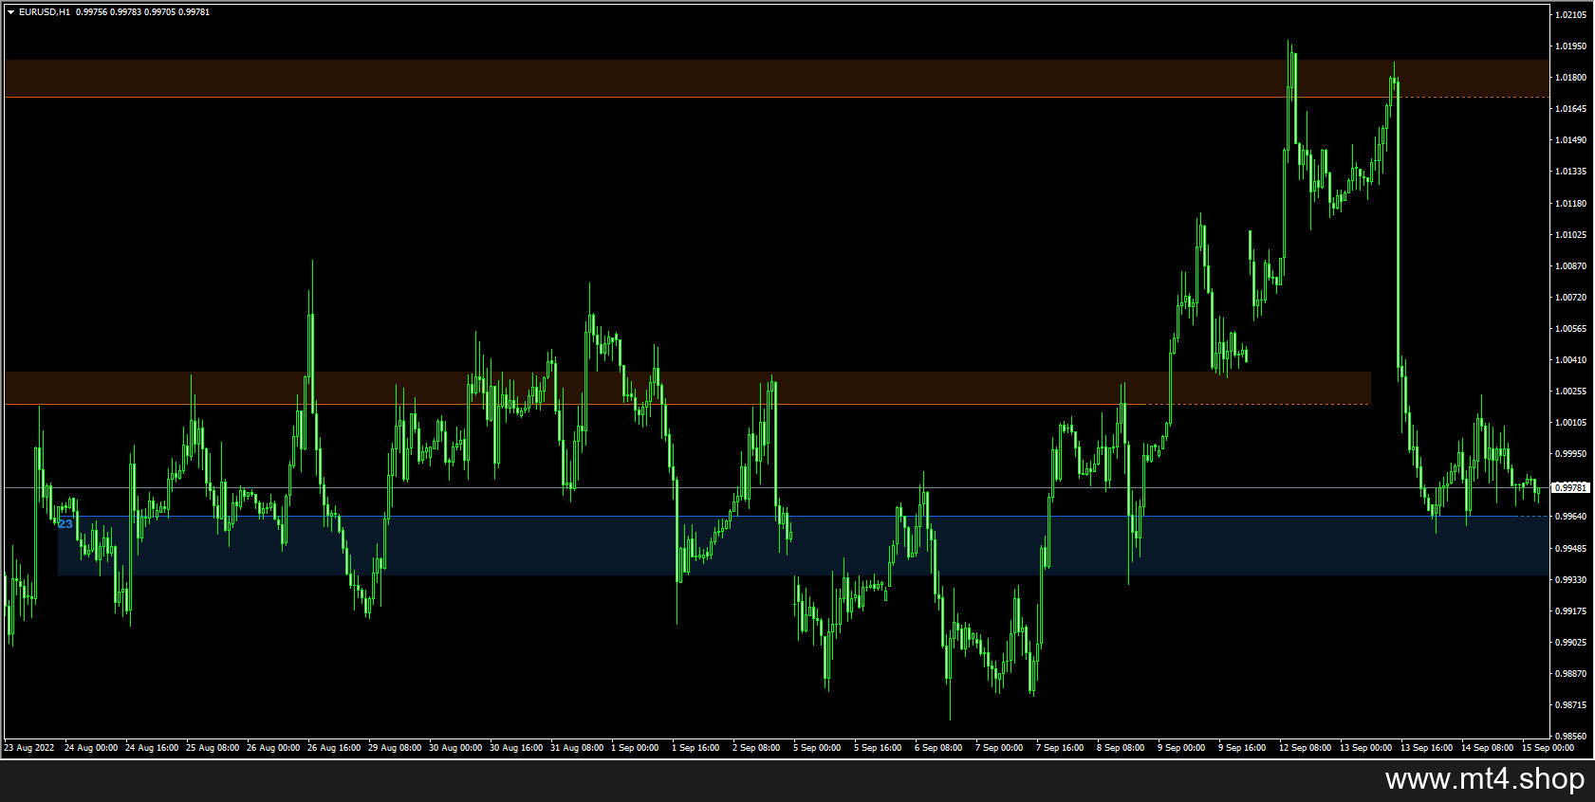Click the 15 Sep 00:00 time label

coord(1549,748)
